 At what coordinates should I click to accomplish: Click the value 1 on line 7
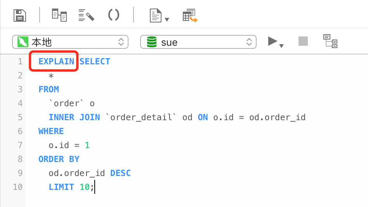point(87,145)
